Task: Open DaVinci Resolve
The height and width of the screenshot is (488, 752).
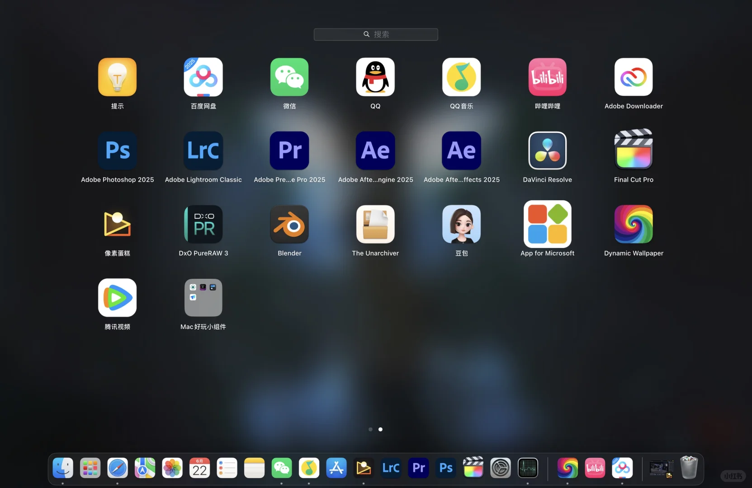Action: (x=548, y=150)
